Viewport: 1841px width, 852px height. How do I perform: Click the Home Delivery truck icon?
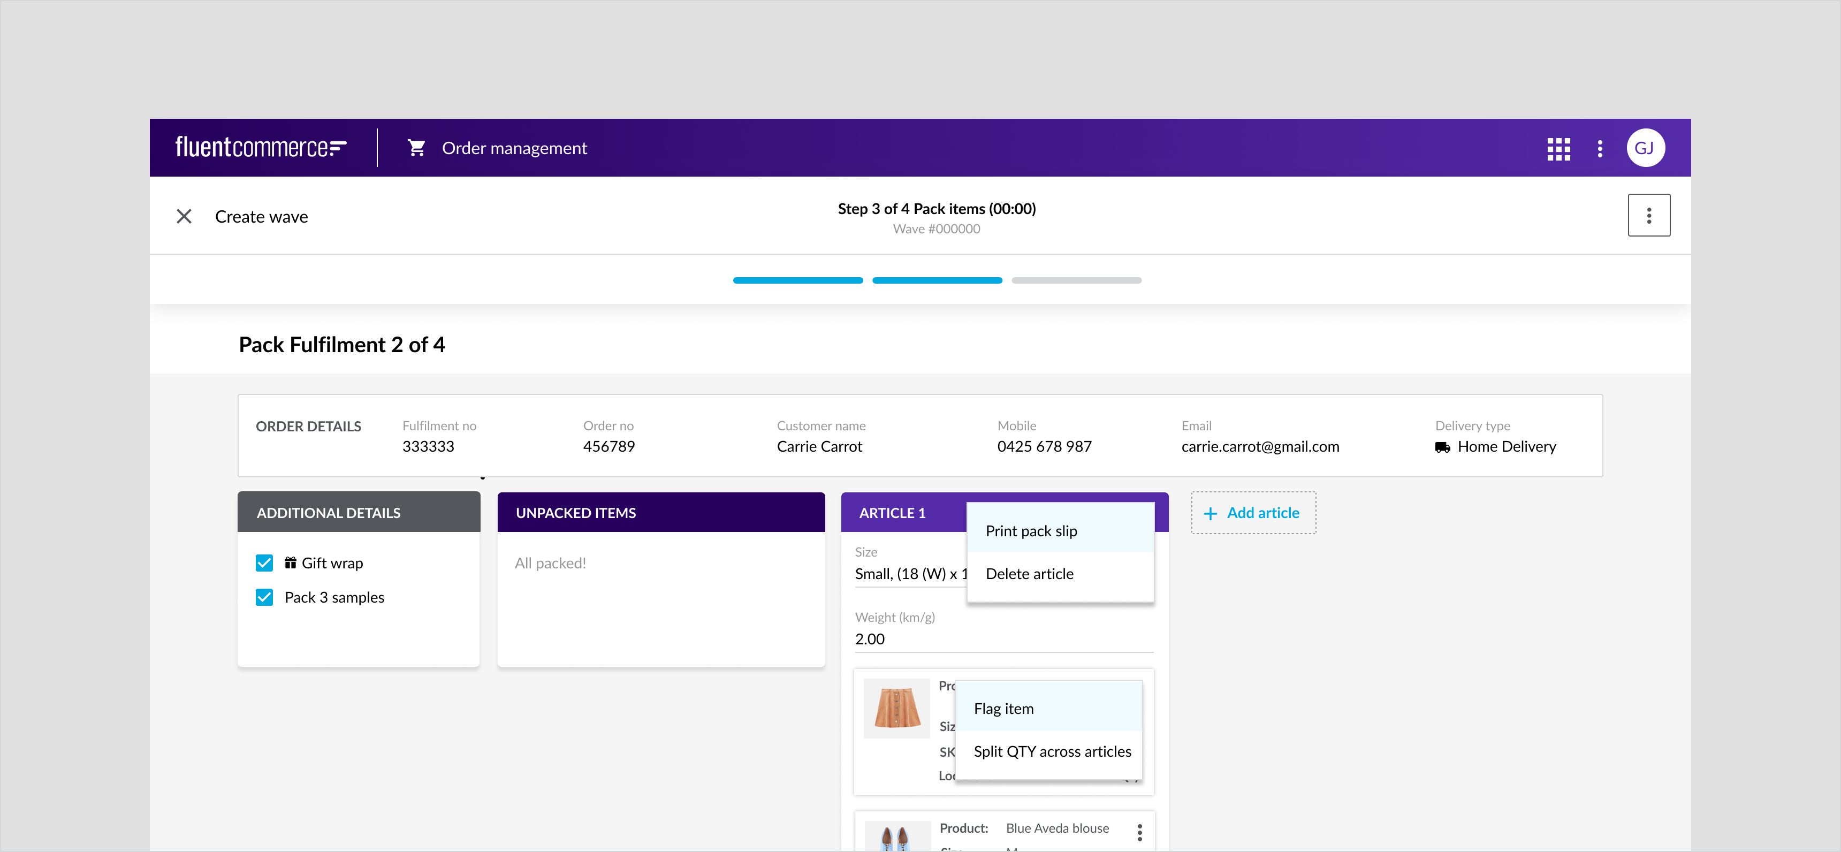[x=1442, y=447]
